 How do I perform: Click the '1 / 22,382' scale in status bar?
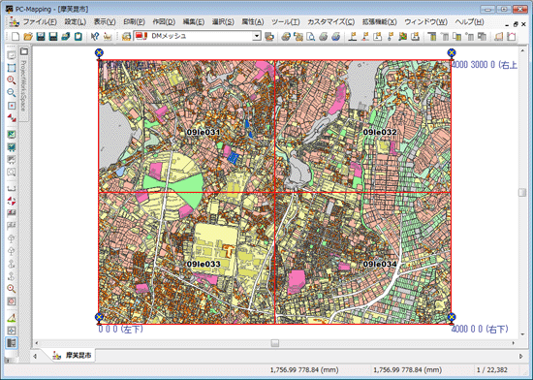coord(491,369)
